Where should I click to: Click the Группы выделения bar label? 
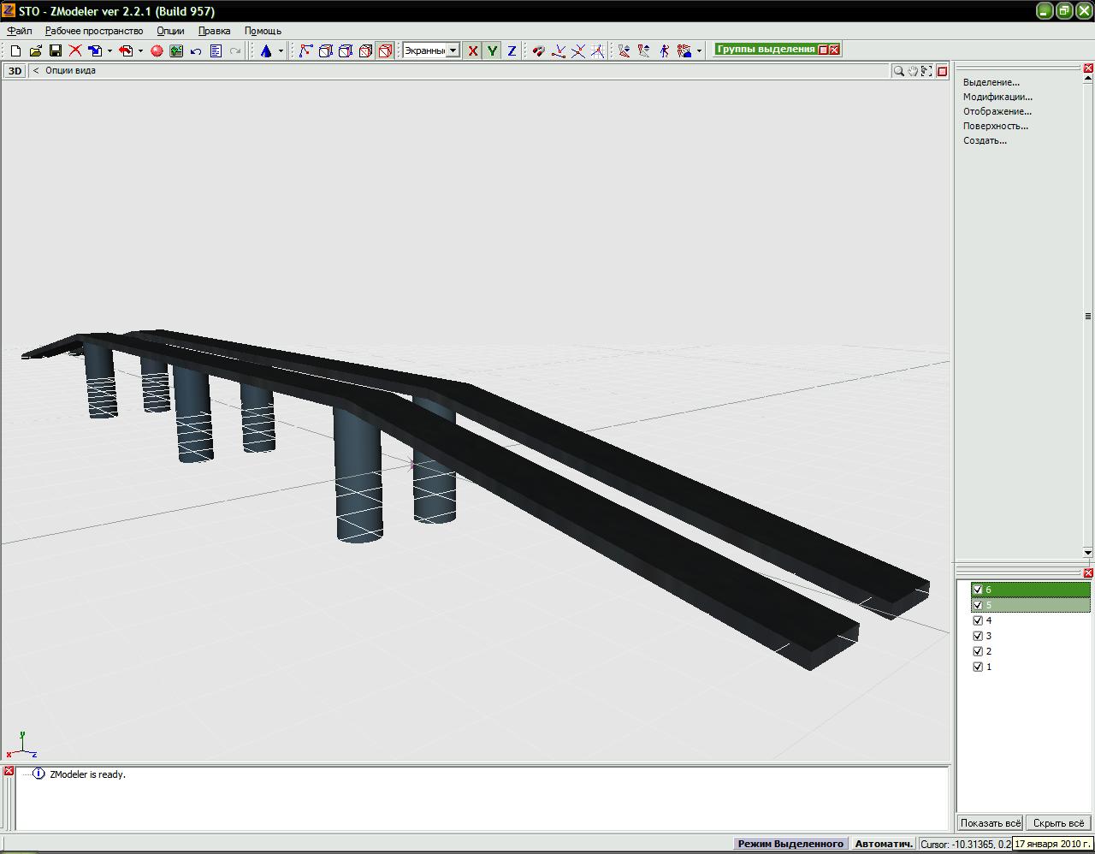tap(766, 50)
